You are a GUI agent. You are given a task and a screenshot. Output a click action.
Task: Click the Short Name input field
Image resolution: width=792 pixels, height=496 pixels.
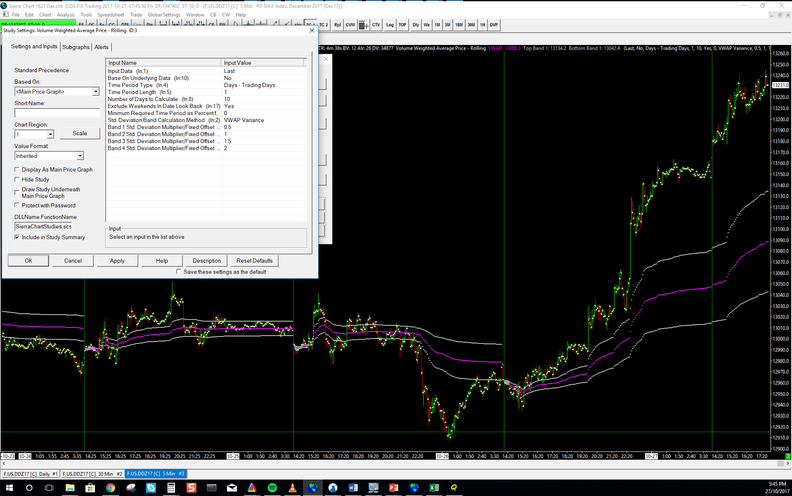[57, 113]
